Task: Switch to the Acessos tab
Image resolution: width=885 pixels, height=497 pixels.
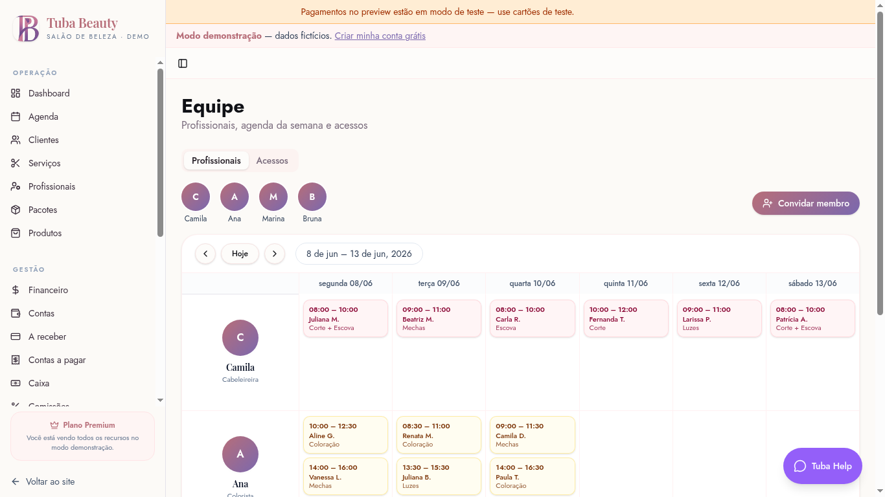Action: point(272,160)
